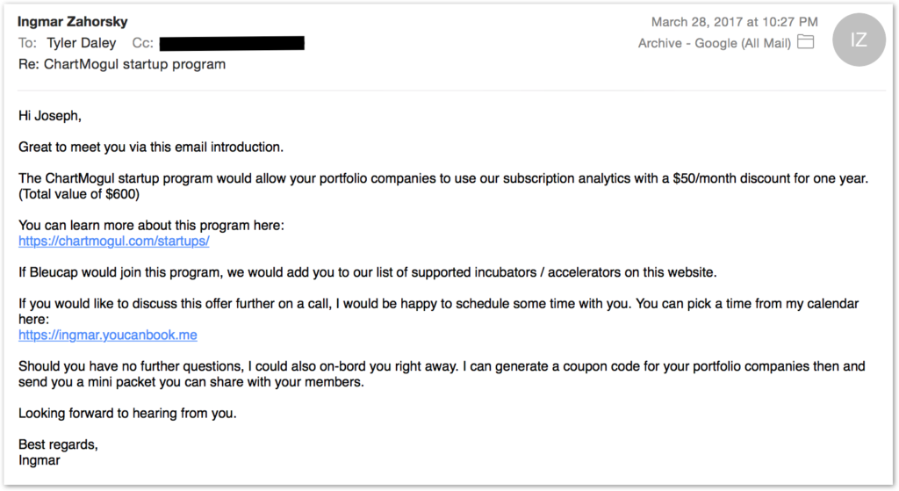Click the 'To:' label in header
Viewport: 899px width, 491px height.
click(x=27, y=43)
